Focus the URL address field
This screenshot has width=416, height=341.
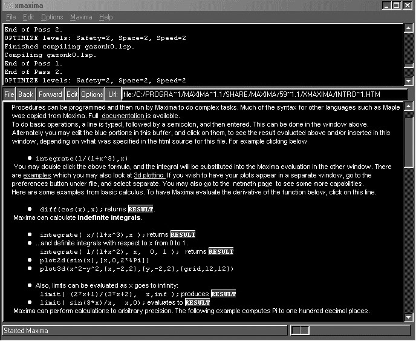264,94
